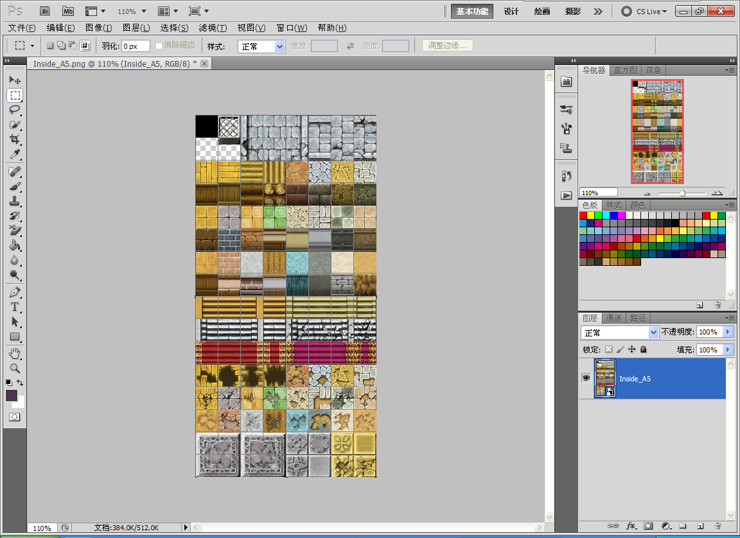The height and width of the screenshot is (538, 740).
Task: Select the Clone Stamp tool
Action: [x=15, y=201]
